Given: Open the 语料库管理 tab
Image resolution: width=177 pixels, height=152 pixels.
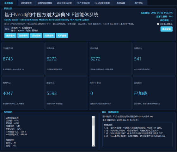Looking at the screenshot, I should (26, 3).
